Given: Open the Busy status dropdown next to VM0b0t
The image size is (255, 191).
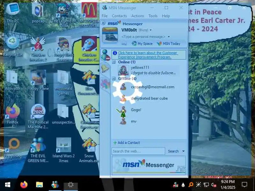Looking at the screenshot, I should pos(150,30).
